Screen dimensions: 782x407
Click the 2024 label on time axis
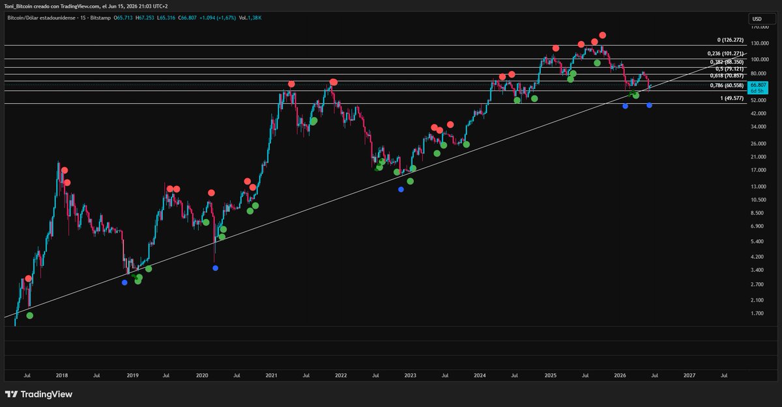click(480, 375)
